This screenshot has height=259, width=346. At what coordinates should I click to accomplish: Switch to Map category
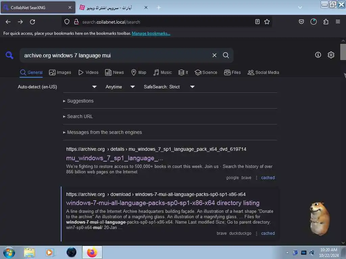click(x=139, y=73)
